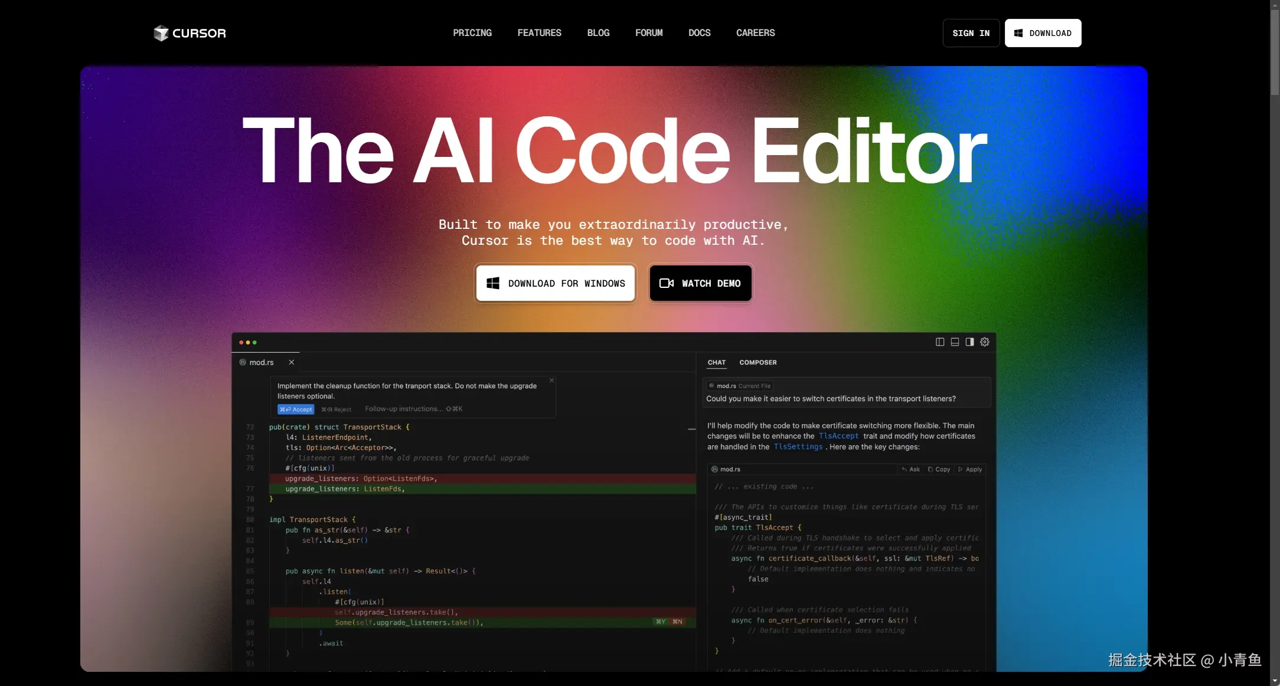Switch to the Composer tab
1280x686 pixels.
[757, 363]
